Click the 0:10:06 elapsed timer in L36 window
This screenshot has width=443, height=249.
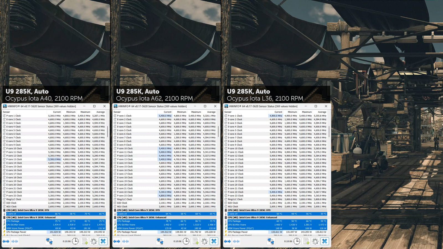tap(288, 241)
